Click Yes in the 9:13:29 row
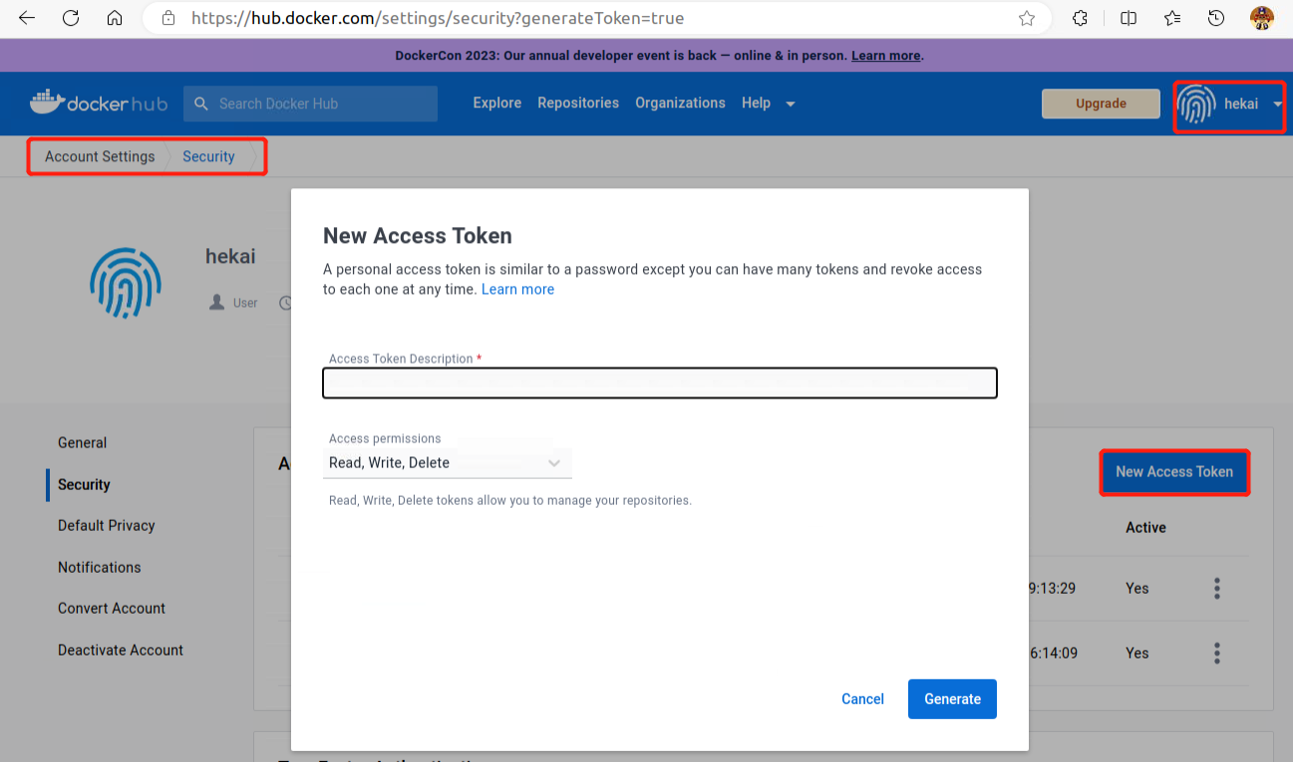Image resolution: width=1293 pixels, height=762 pixels. [x=1136, y=589]
